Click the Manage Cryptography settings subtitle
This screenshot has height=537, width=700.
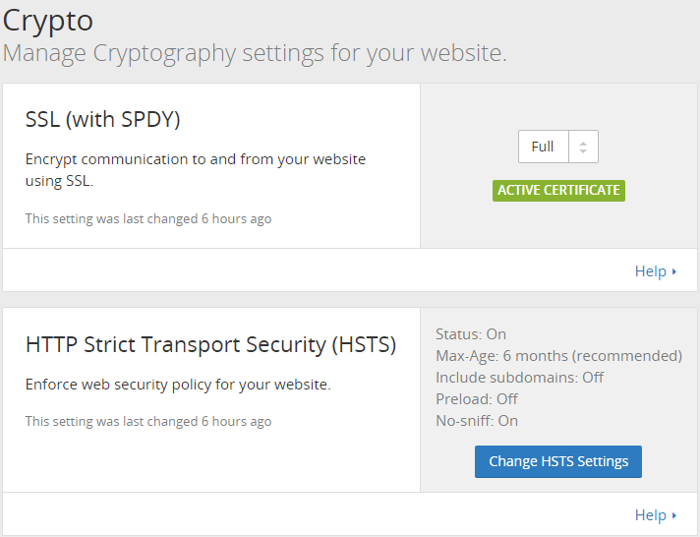click(x=255, y=52)
